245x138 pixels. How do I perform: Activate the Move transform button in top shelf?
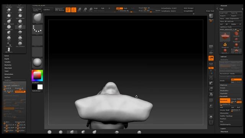79,10
